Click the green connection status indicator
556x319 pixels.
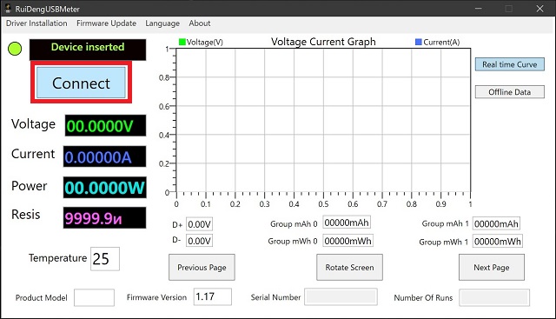[15, 49]
